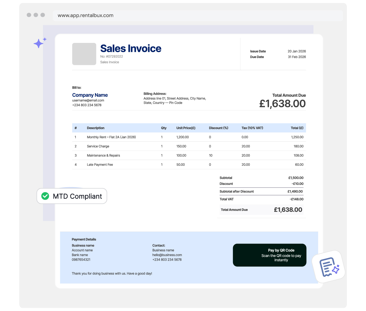Click the Discount (%) column header
This screenshot has width=366, height=311.
click(x=219, y=128)
